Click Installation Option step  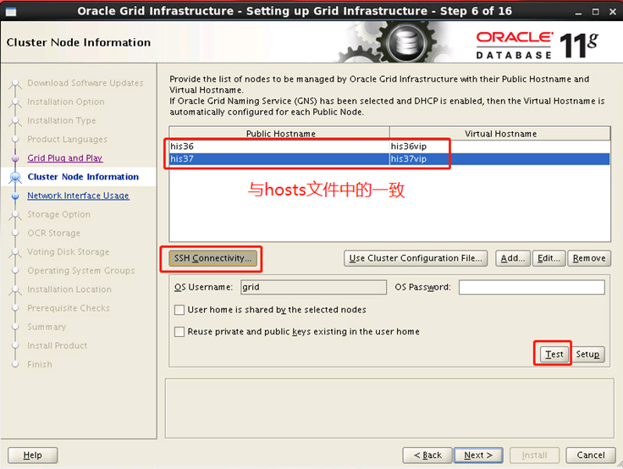pos(66,102)
